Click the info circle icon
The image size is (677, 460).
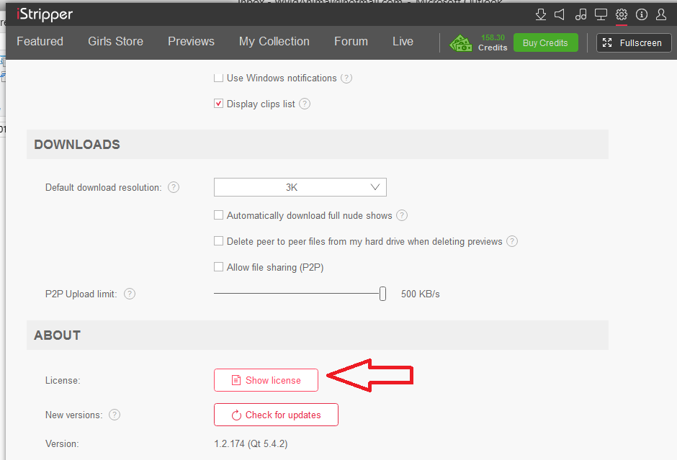tap(642, 14)
